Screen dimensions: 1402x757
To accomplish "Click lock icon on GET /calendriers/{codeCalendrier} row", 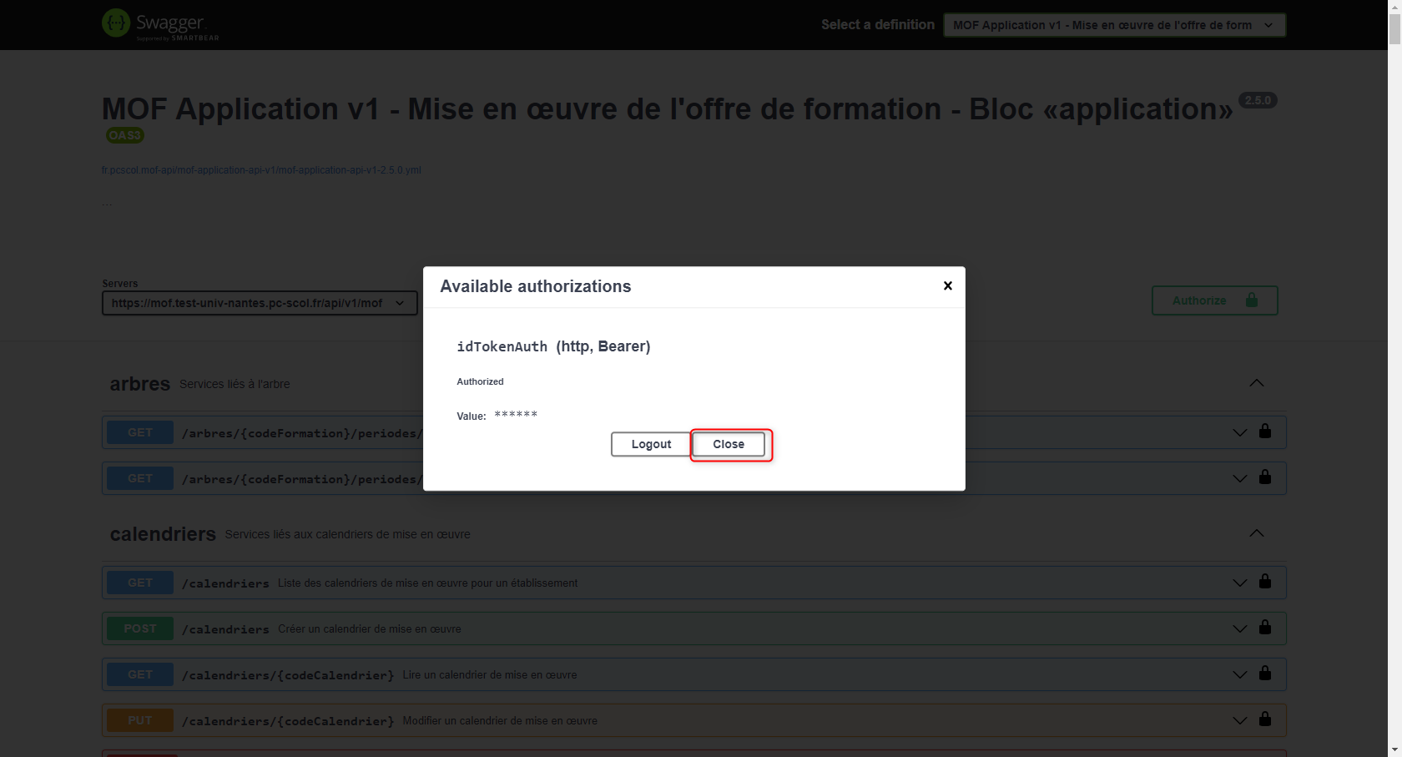I will point(1265,674).
